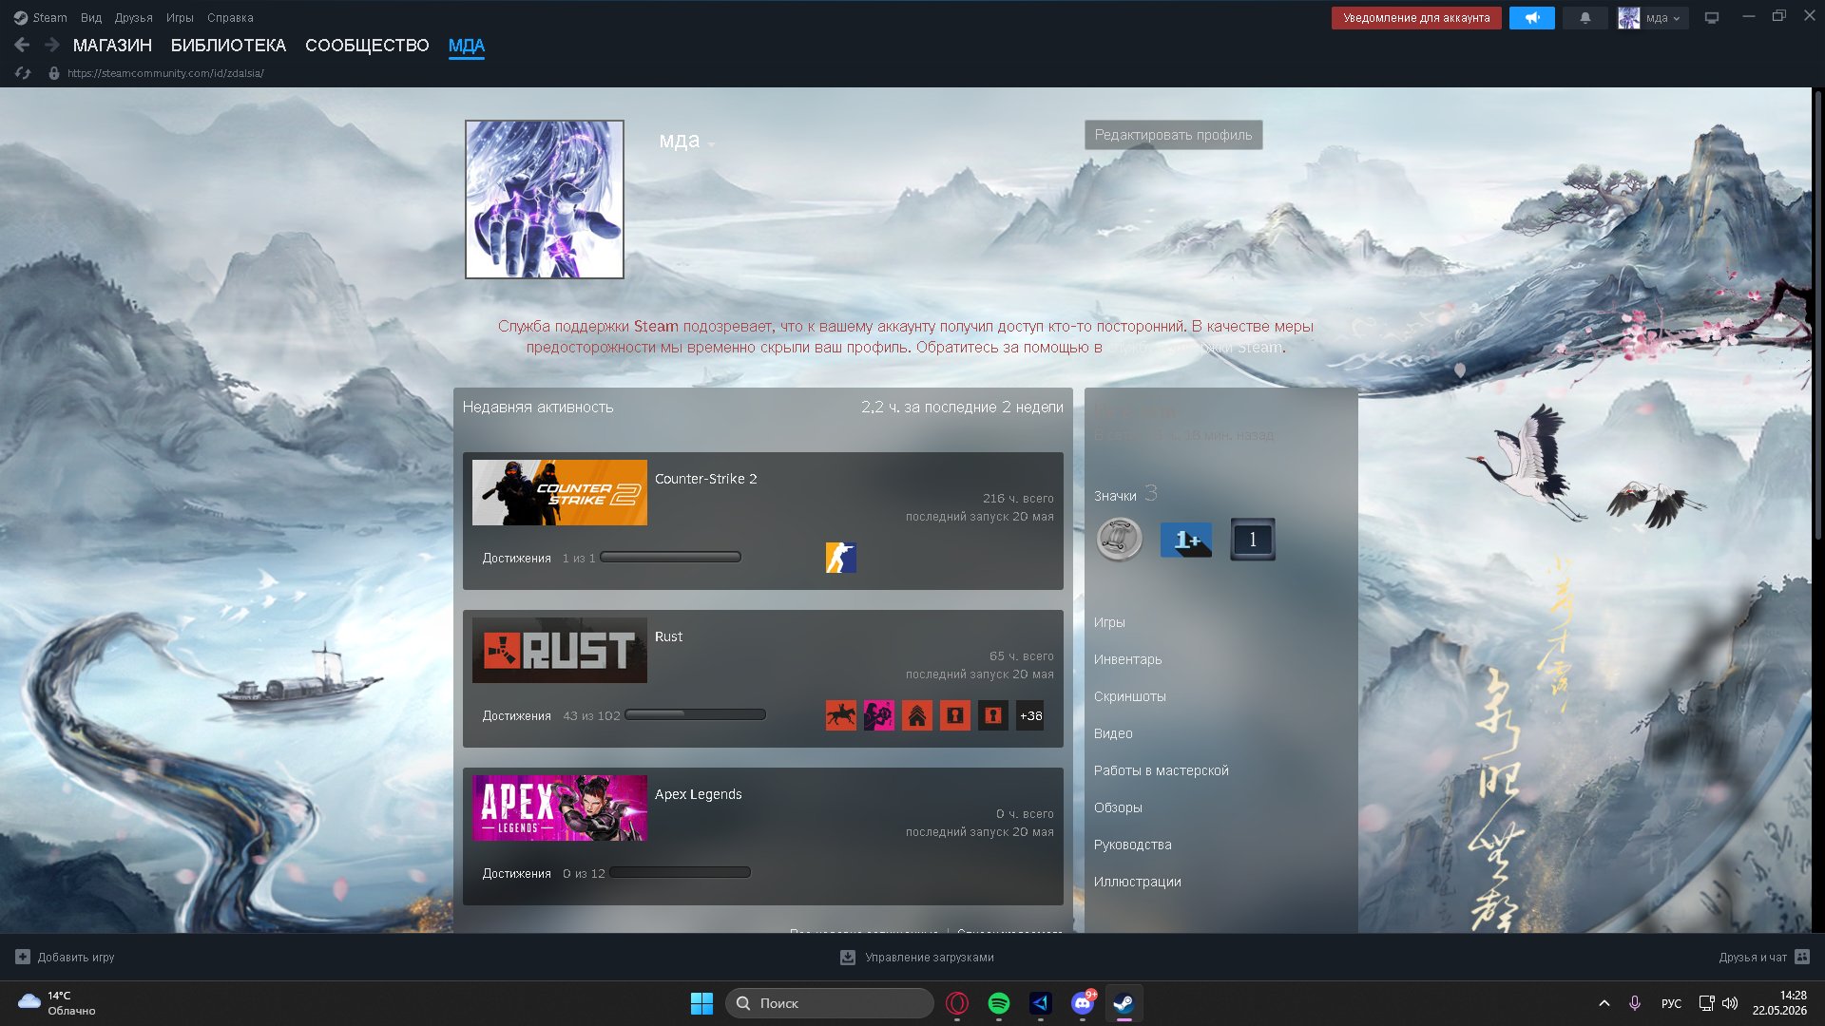The height and width of the screenshot is (1026, 1825).
Task: Open the Игры menu
Action: (x=180, y=18)
